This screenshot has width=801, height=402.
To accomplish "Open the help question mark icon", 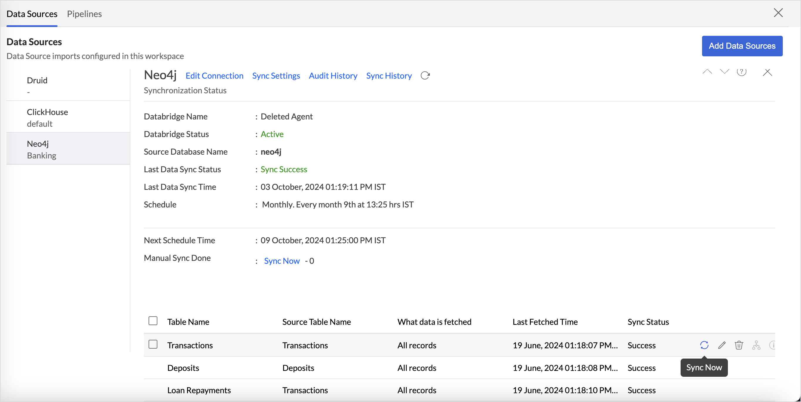I will pyautogui.click(x=741, y=72).
